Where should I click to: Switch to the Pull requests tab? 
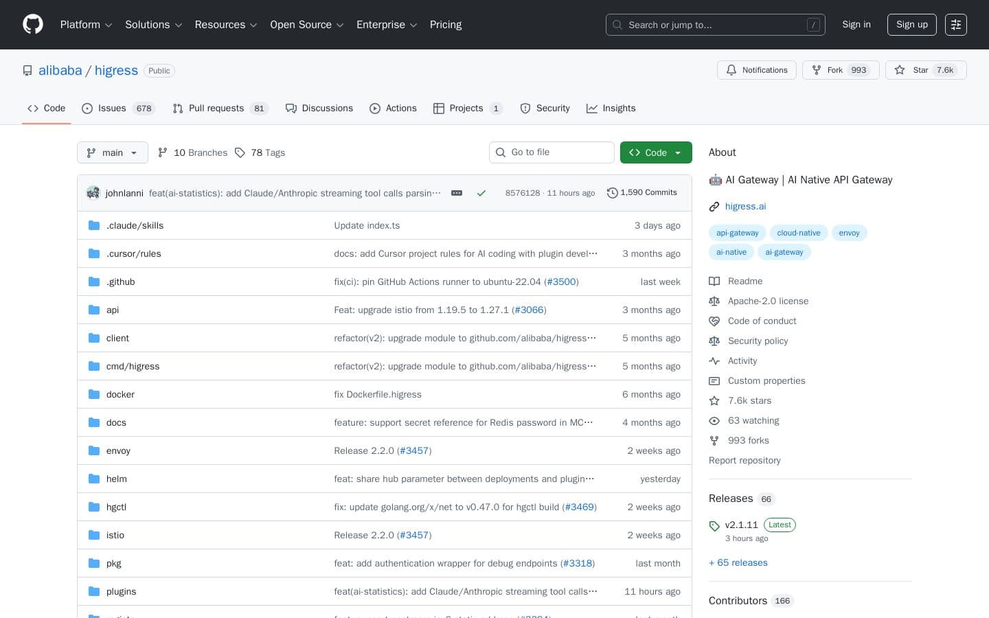(216, 108)
